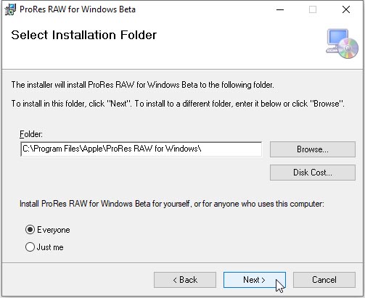Choose the Just me installation option
The width and height of the screenshot is (365, 298).
tap(30, 247)
